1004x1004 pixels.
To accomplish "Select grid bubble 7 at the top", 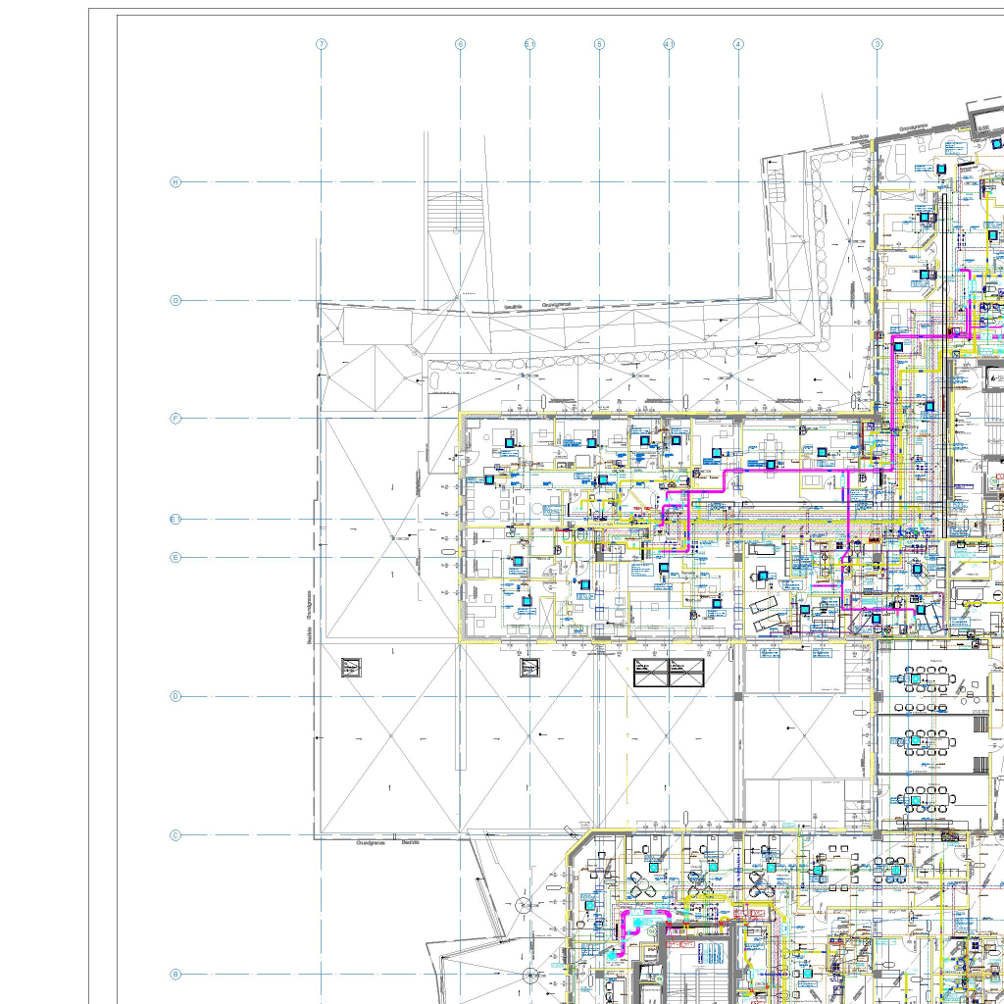I will click(x=322, y=44).
